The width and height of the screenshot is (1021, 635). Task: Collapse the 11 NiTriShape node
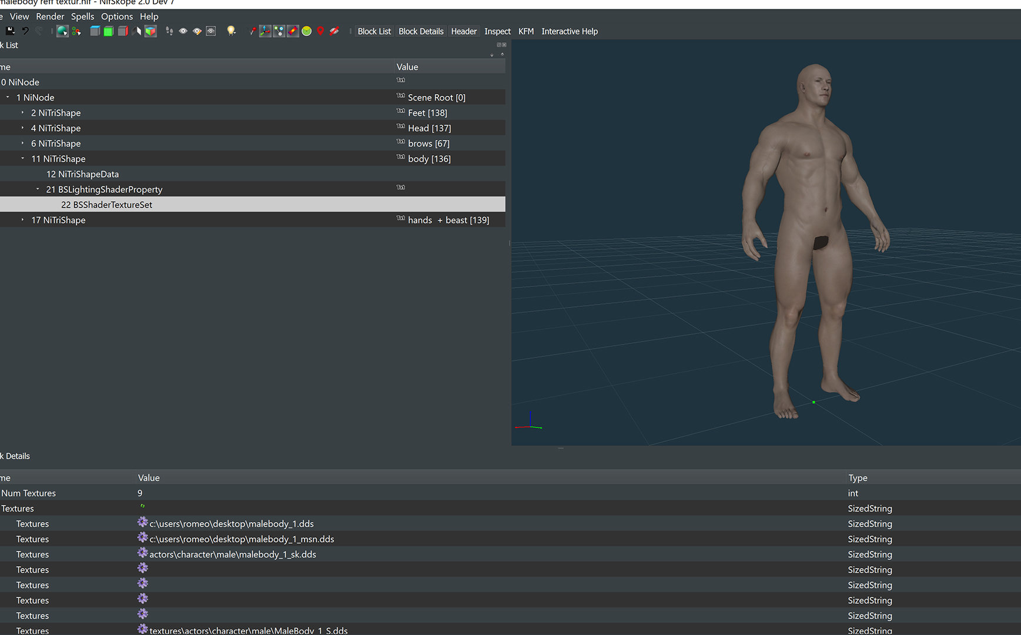[23, 158]
